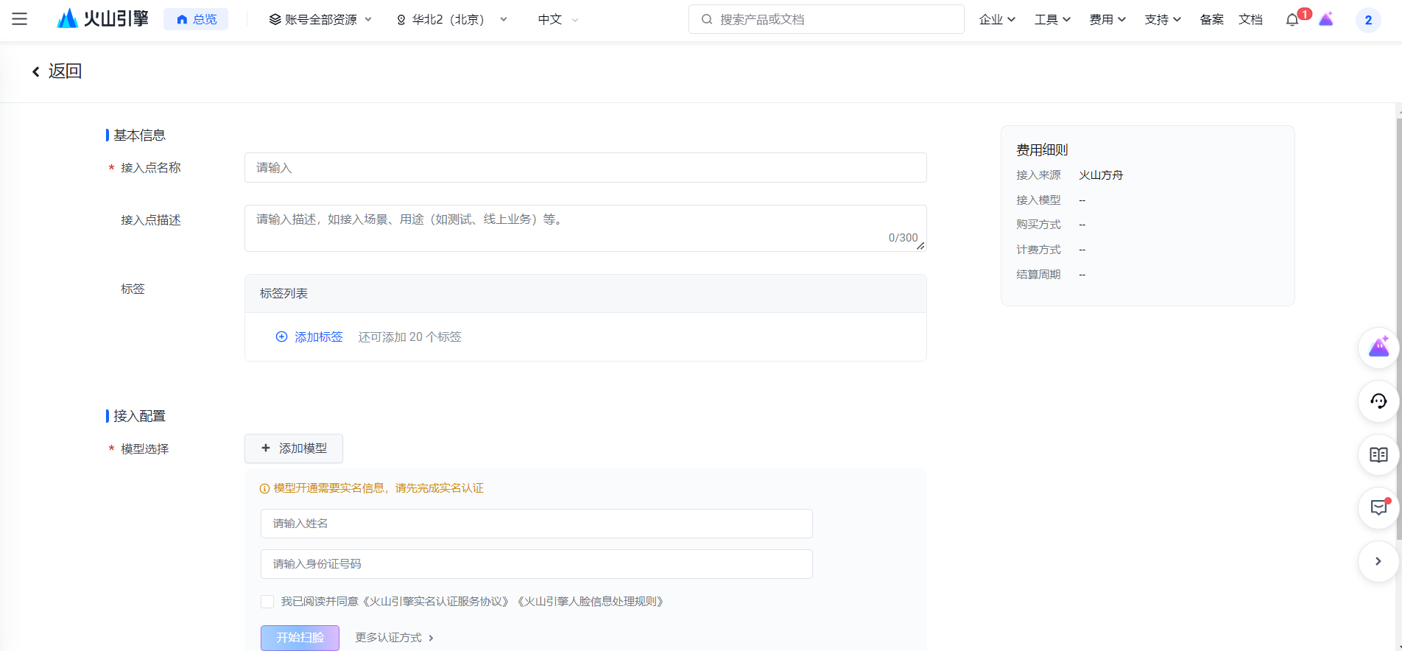
Task: Open 《火山引擎人脸信息处理规则》 link
Action: pos(591,602)
